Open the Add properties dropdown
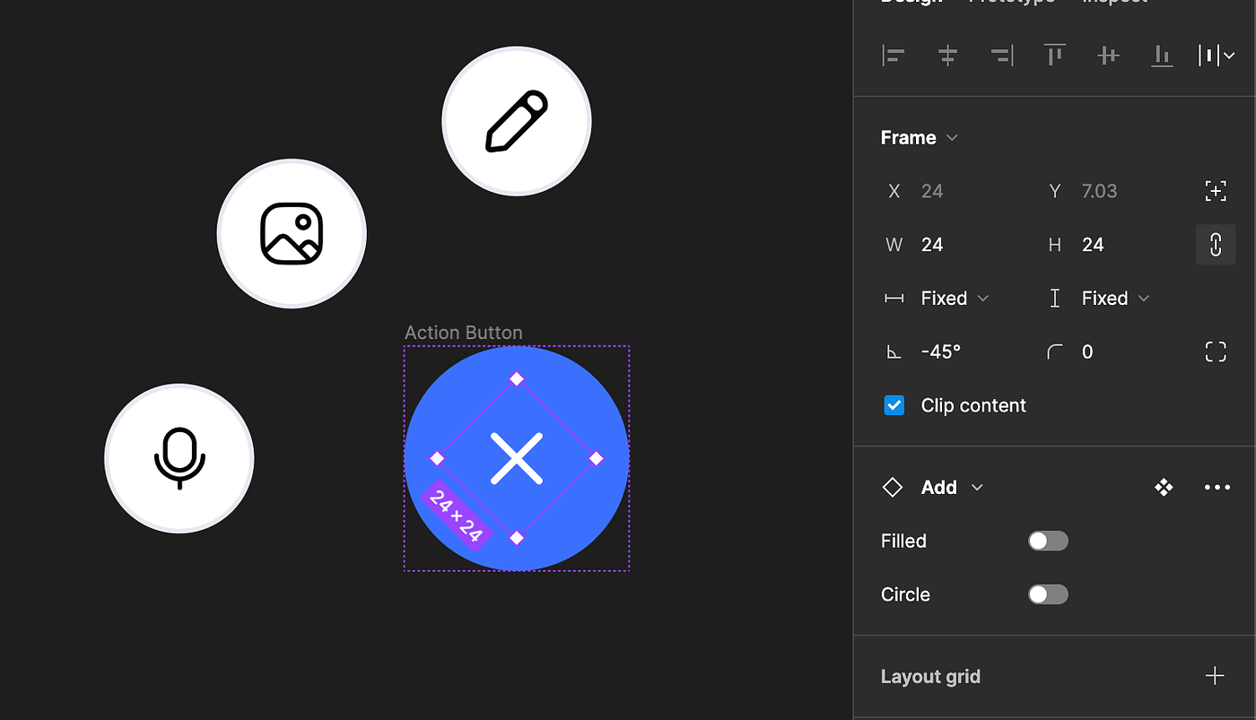The width and height of the screenshot is (1256, 720). click(953, 487)
